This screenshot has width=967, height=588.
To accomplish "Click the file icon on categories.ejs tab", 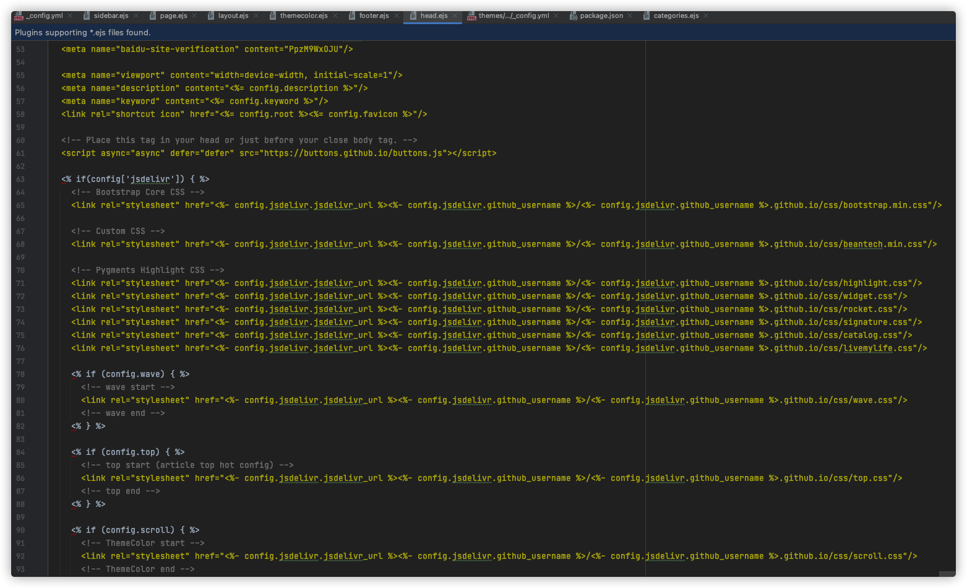I will 647,16.
